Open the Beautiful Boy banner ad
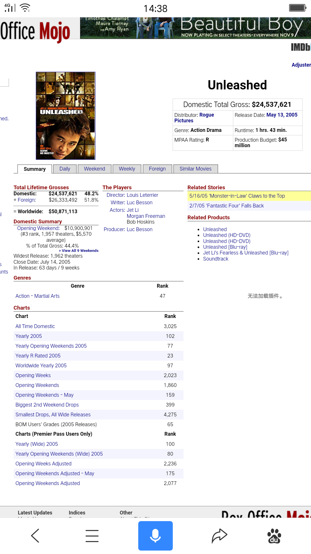The width and height of the screenshot is (311, 554). point(196,28)
